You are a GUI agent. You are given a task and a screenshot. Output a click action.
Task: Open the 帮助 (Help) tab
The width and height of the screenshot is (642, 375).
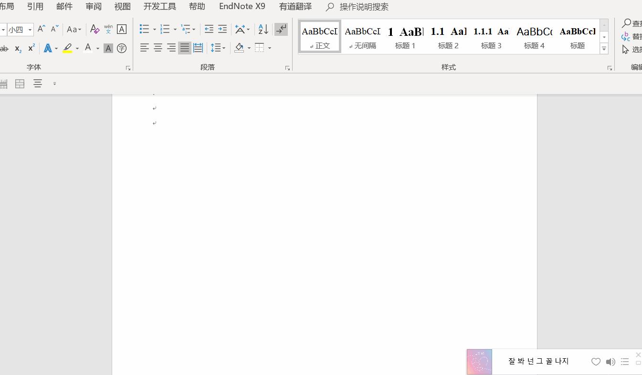[x=197, y=7]
